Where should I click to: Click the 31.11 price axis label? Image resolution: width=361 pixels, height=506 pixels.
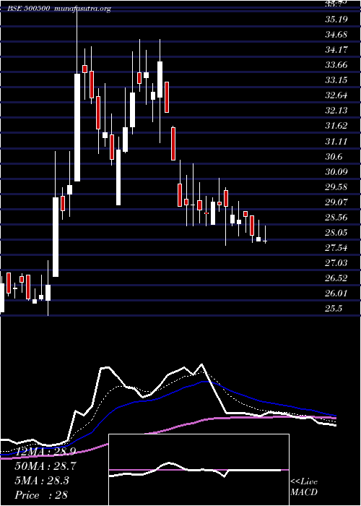[336, 141]
